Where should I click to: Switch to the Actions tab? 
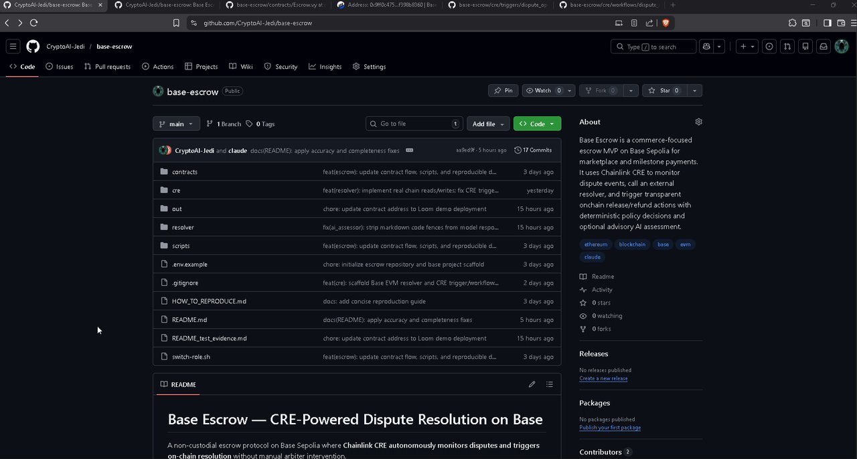pyautogui.click(x=157, y=67)
